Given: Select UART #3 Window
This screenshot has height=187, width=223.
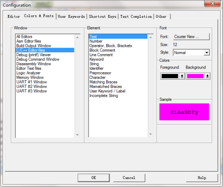Looking at the screenshot, I should (45, 91).
